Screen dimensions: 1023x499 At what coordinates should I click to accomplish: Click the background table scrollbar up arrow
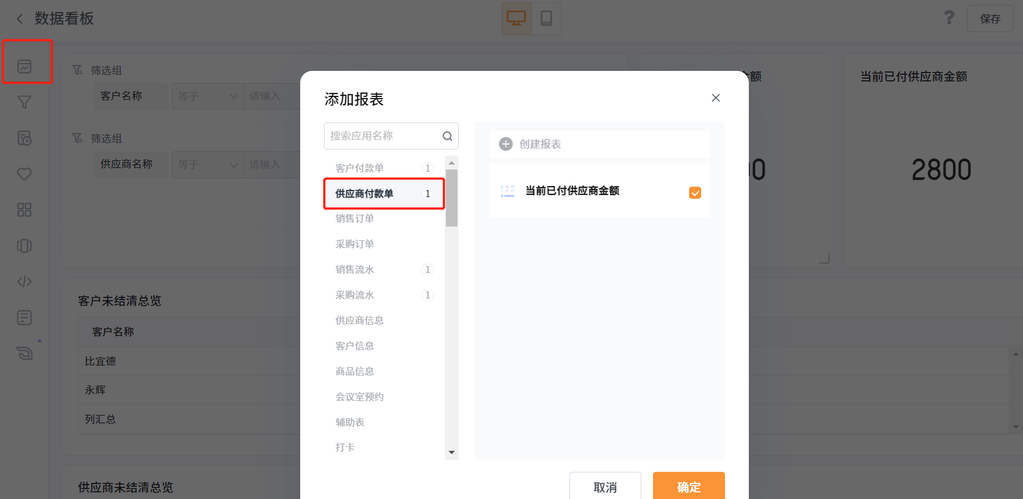(1016, 353)
